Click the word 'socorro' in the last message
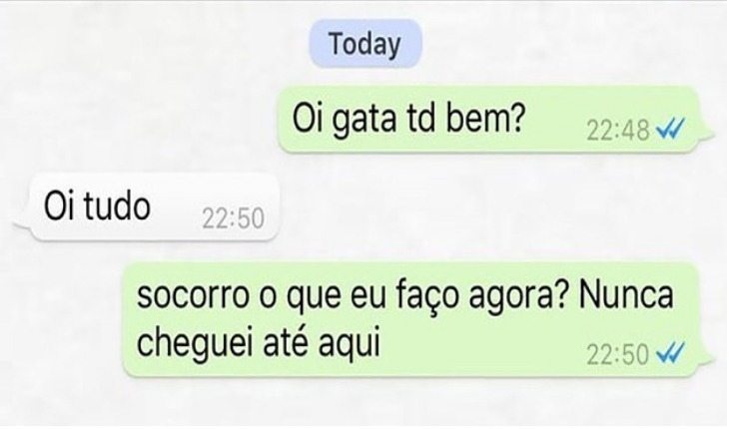The height and width of the screenshot is (429, 729). pyautogui.click(x=193, y=295)
